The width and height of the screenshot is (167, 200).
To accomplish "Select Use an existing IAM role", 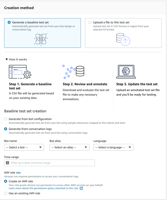I will (6, 193).
